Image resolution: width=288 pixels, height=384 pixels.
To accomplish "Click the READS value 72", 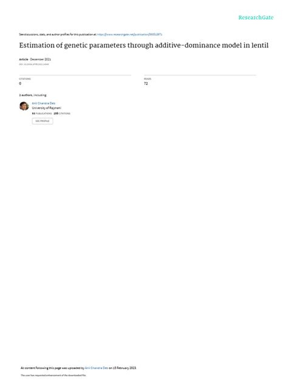I will [x=146, y=83].
